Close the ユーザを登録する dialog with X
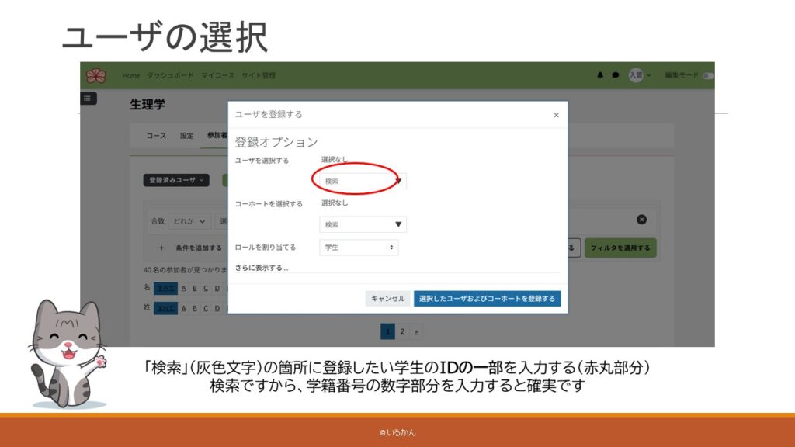 [x=556, y=115]
